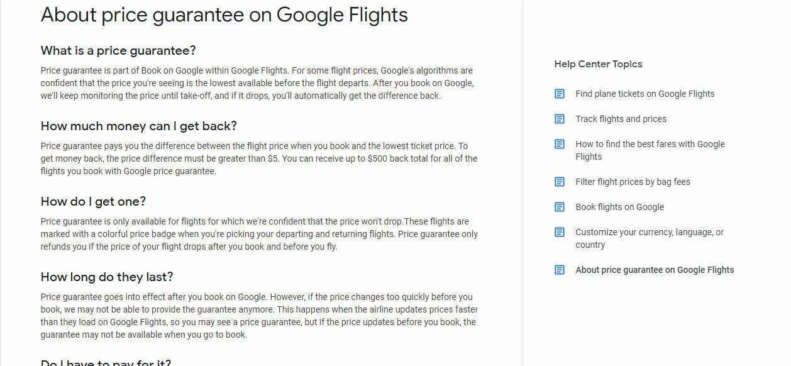791x366 pixels.
Task: Go to How to find the best fares article
Action: (x=650, y=150)
